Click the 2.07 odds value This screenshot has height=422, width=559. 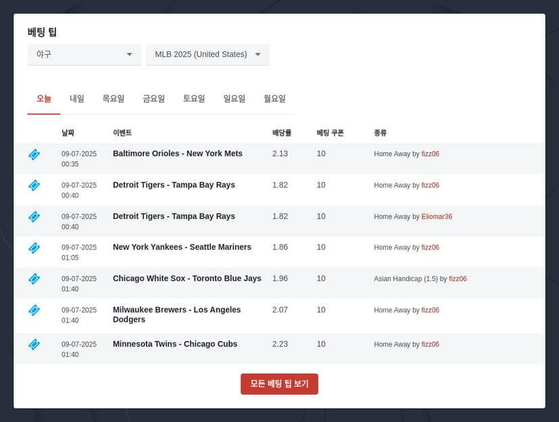[280, 310]
